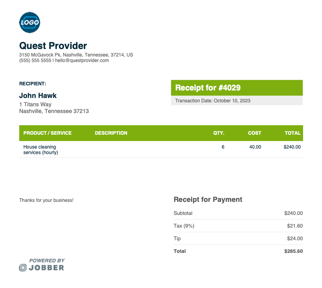
Task: Click the DESCRIPTION column header
Action: coord(111,133)
